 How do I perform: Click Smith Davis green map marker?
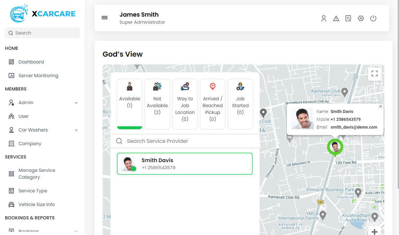[335, 147]
